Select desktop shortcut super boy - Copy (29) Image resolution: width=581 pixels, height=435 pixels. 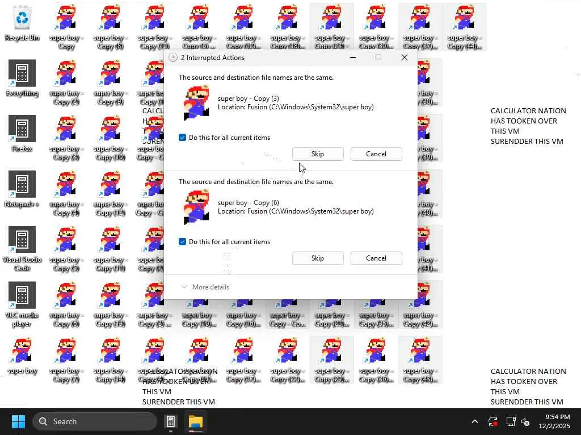[331, 361]
